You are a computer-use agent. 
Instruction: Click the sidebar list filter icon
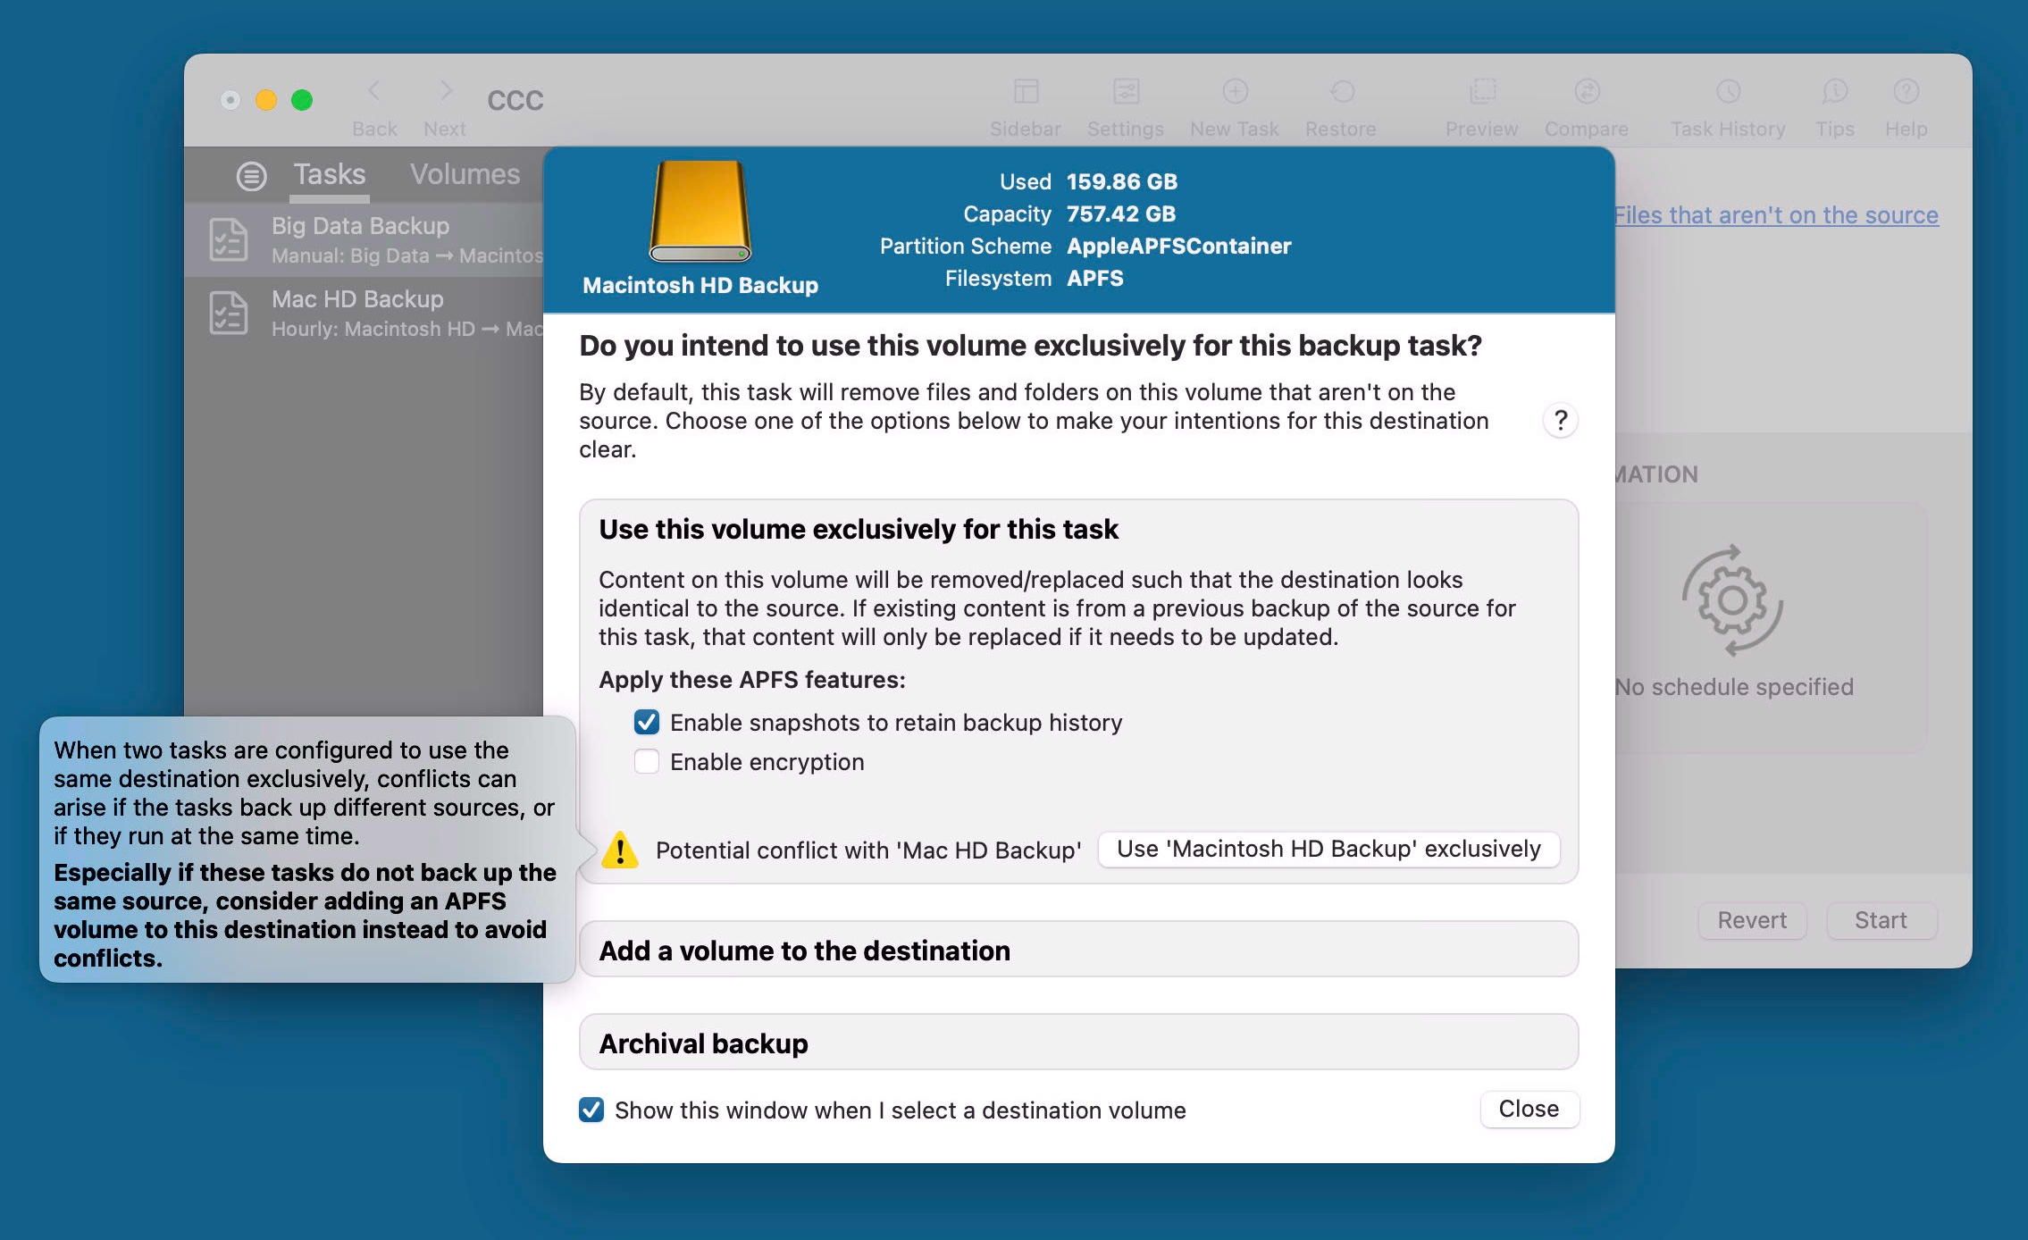(251, 176)
